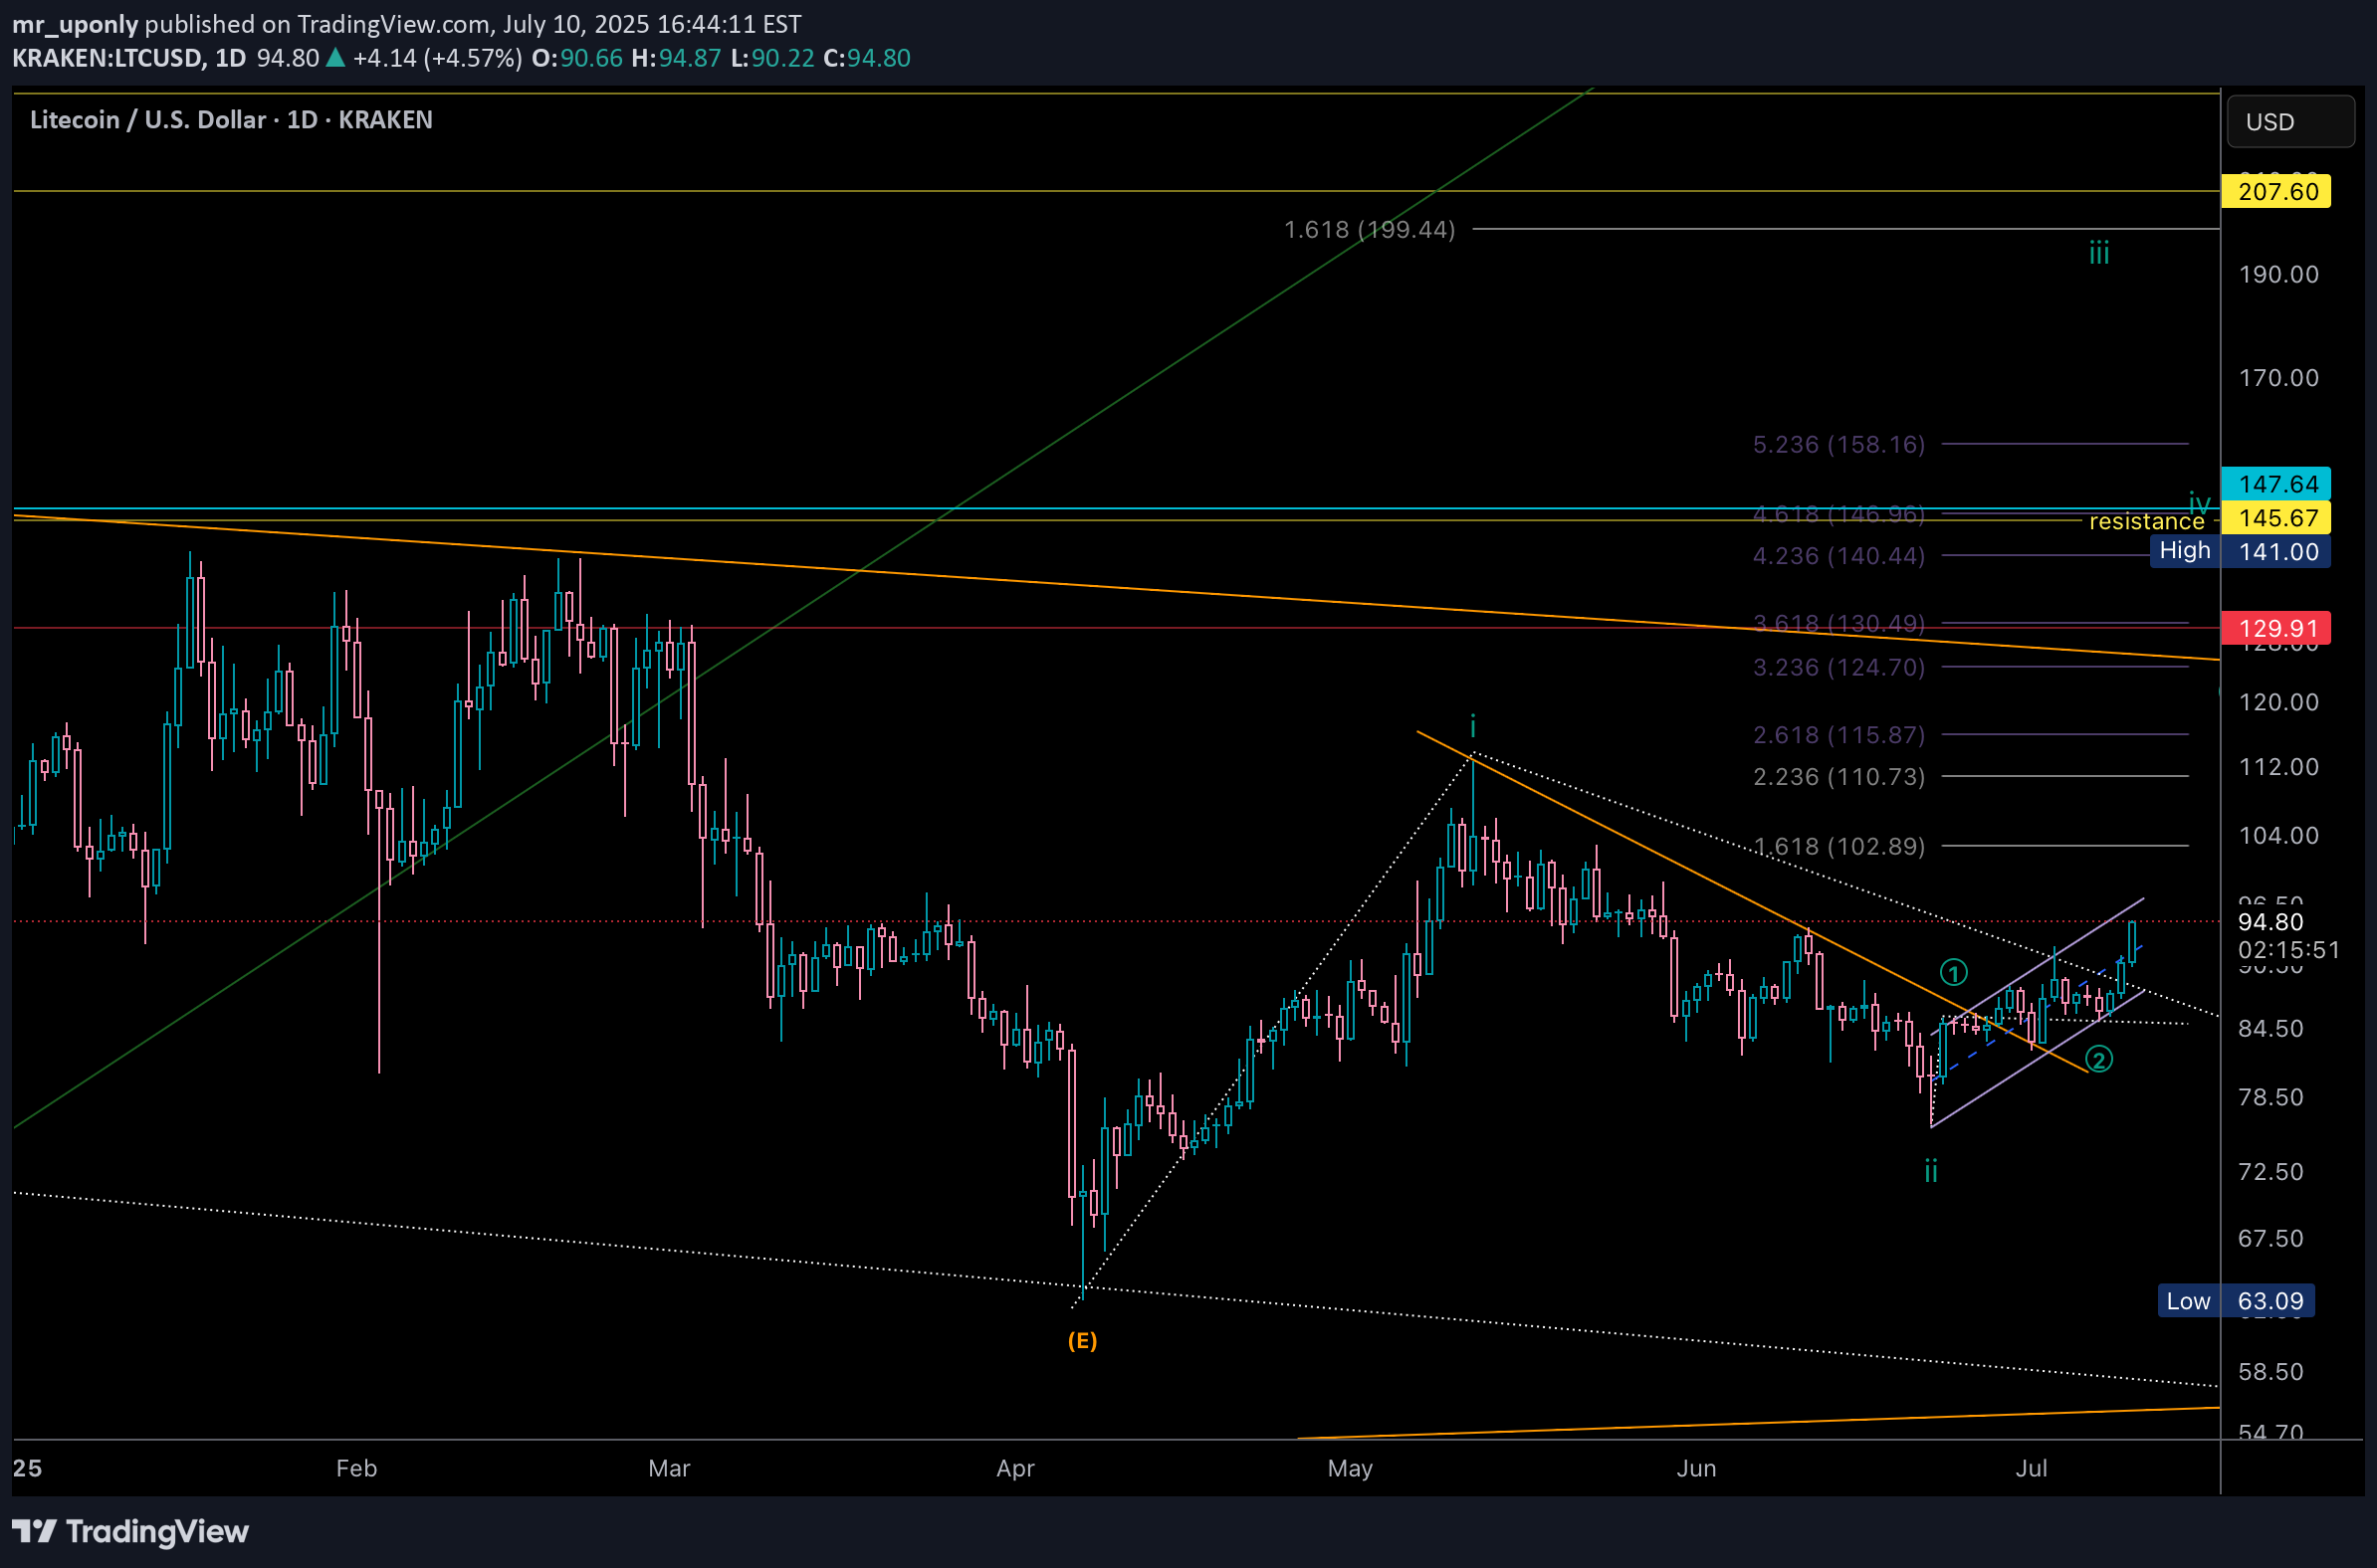Click the green wave i label
This screenshot has height=1568, width=2377.
pos(1472,726)
